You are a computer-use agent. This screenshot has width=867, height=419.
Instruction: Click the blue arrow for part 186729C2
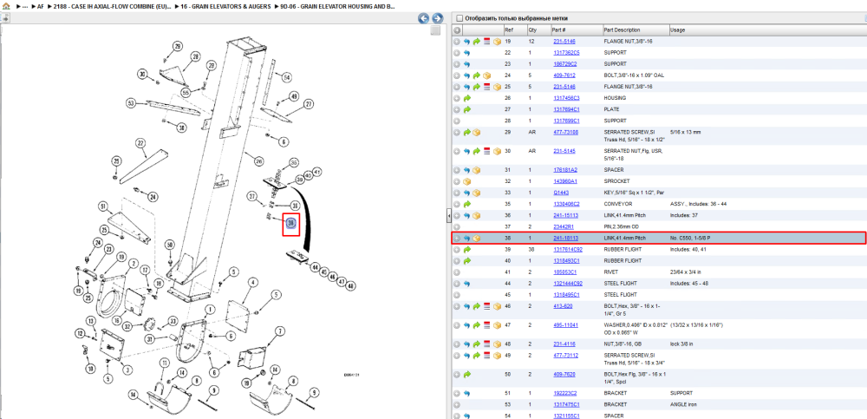(x=466, y=63)
